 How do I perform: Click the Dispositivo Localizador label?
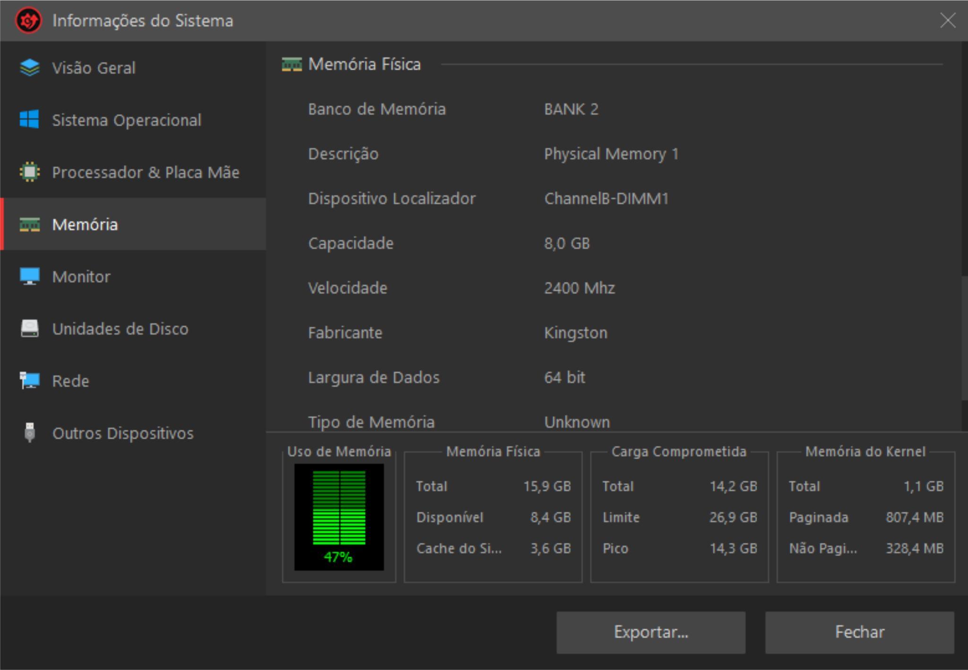tap(392, 199)
